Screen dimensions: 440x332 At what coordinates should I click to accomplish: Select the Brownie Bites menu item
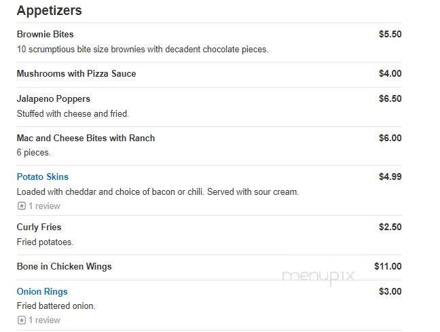[45, 34]
